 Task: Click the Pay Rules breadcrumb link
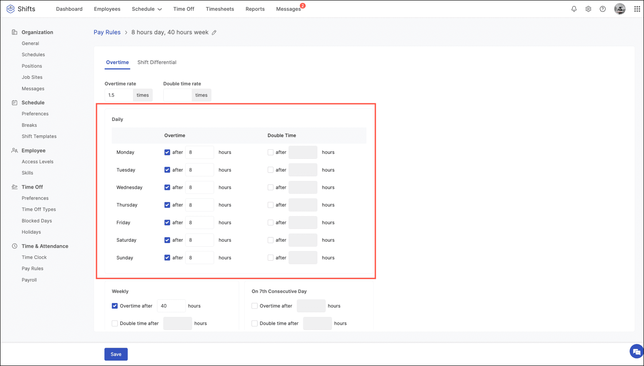(107, 32)
